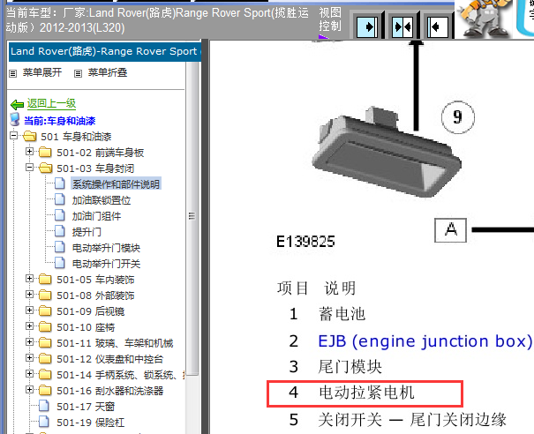Expand the 501-02 前端车身板 node
Viewport: 534px width, 434px height.
tap(30, 152)
